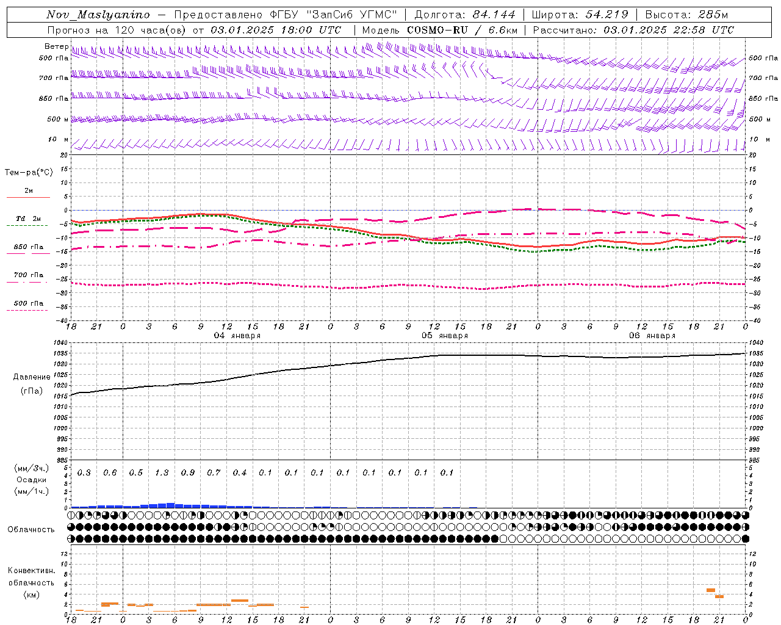781x625 pixels.
Task: Click the '(мм/3ч.)' precipitation unit label
Action: point(32,469)
